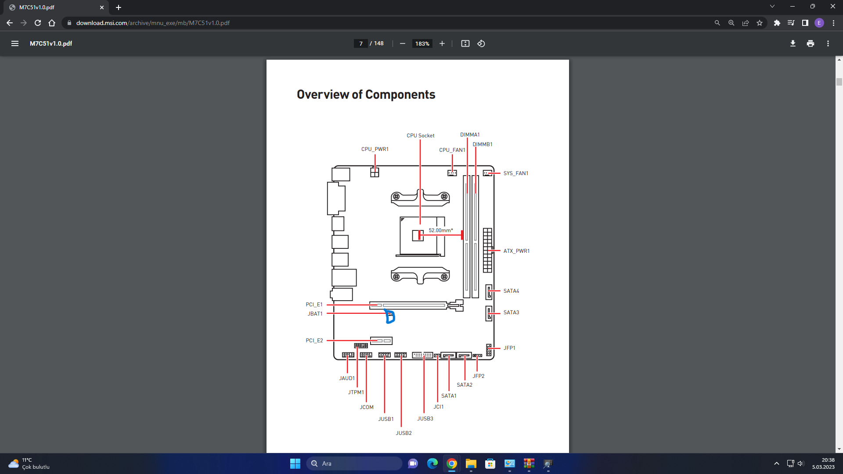
Task: Click the zoom out minus button
Action: click(x=402, y=43)
